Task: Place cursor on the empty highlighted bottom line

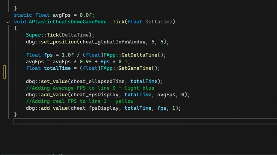Action: pos(138,121)
